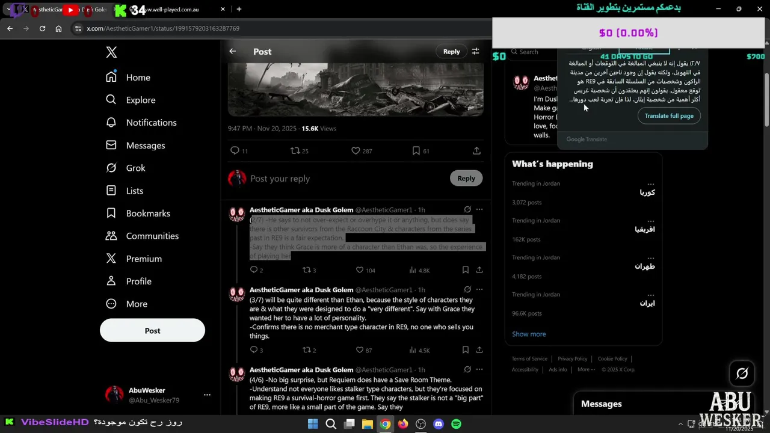Screen dimensions: 770x433
Task: View 4.8K analytics on (2/7) reply
Action: (419, 270)
